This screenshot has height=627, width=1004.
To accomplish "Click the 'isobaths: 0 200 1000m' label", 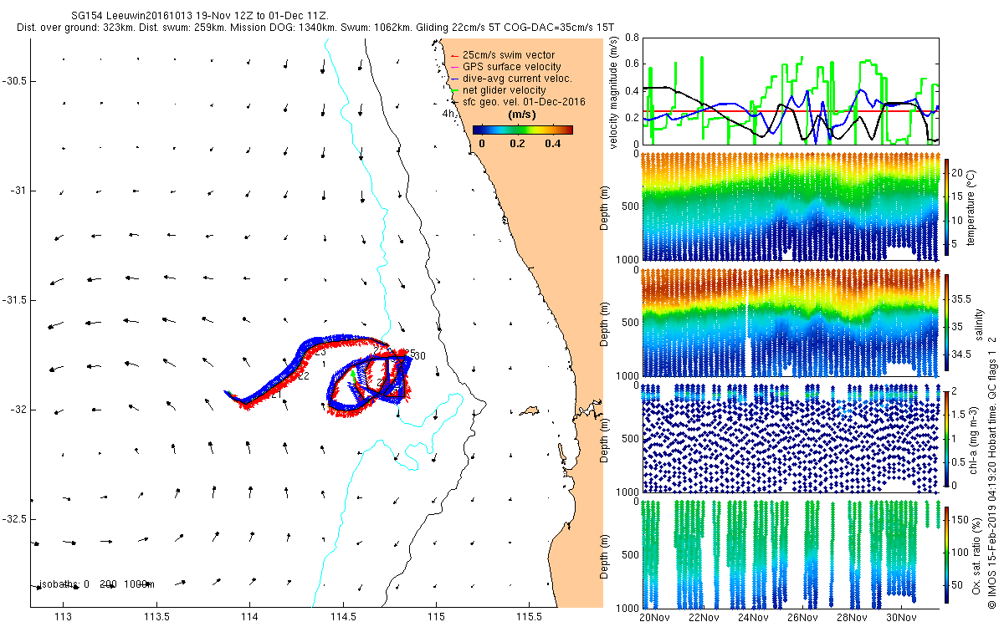I will pos(96,584).
